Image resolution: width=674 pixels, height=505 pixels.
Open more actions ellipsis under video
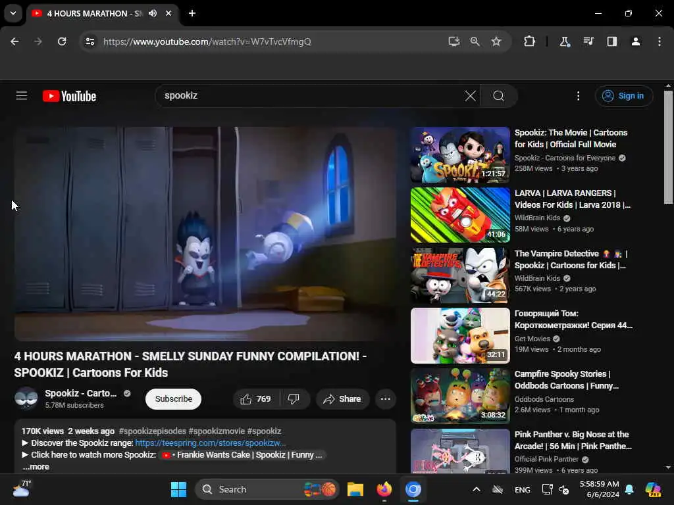pyautogui.click(x=385, y=399)
